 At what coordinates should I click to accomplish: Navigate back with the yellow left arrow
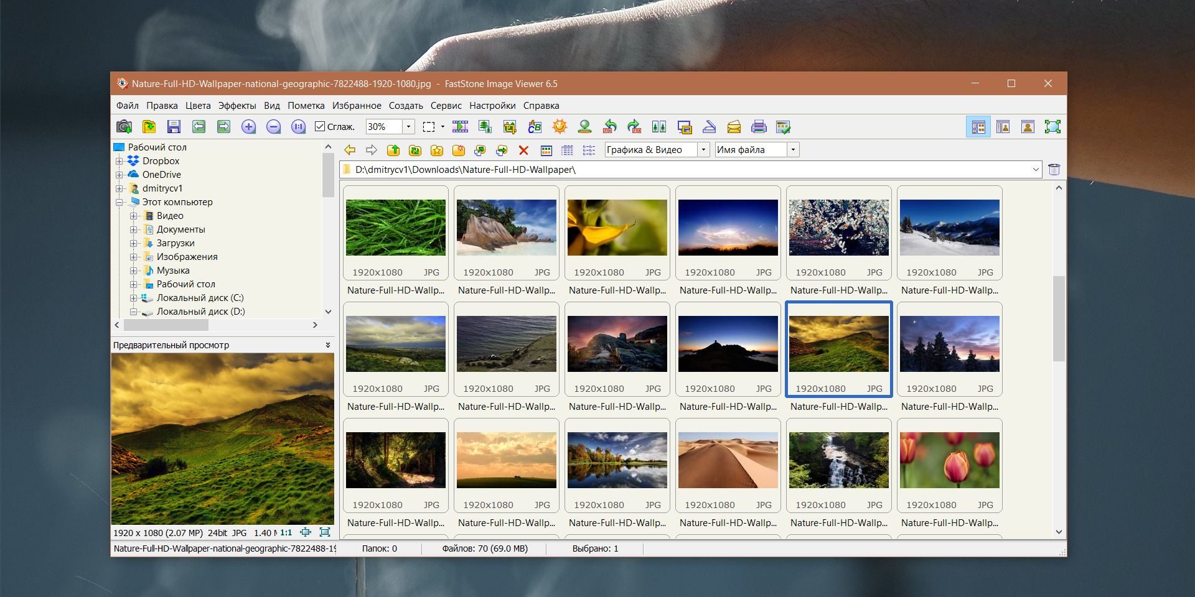click(x=350, y=150)
